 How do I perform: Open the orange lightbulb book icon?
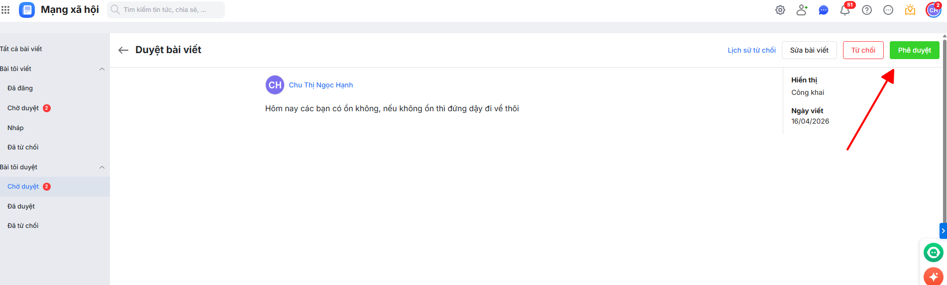point(910,10)
